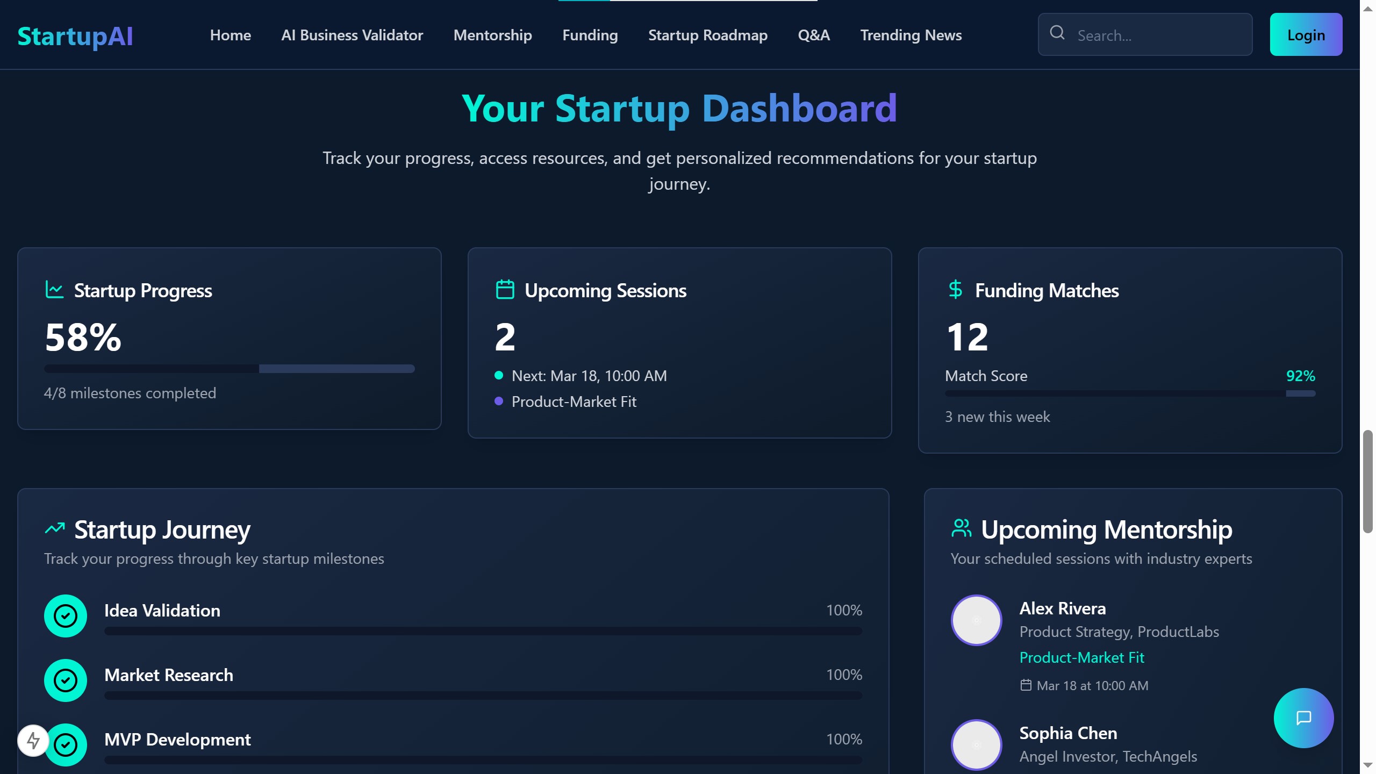
Task: Go to the Mentorship nav item
Action: (x=492, y=35)
